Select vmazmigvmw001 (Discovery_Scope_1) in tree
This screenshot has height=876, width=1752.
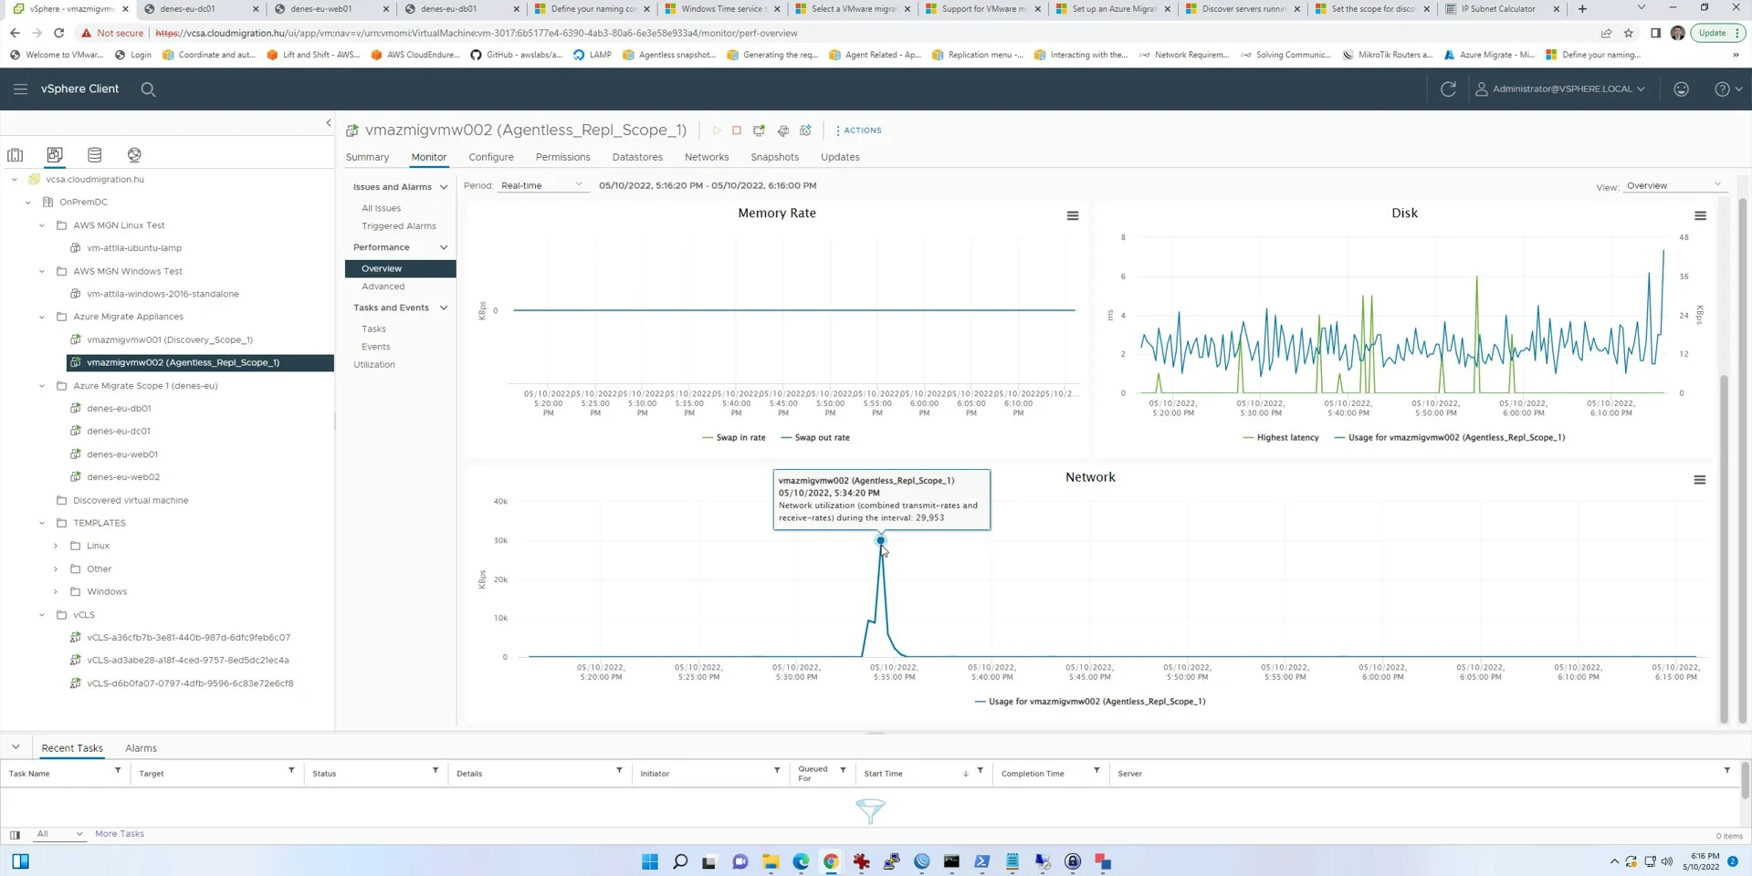[x=170, y=339]
